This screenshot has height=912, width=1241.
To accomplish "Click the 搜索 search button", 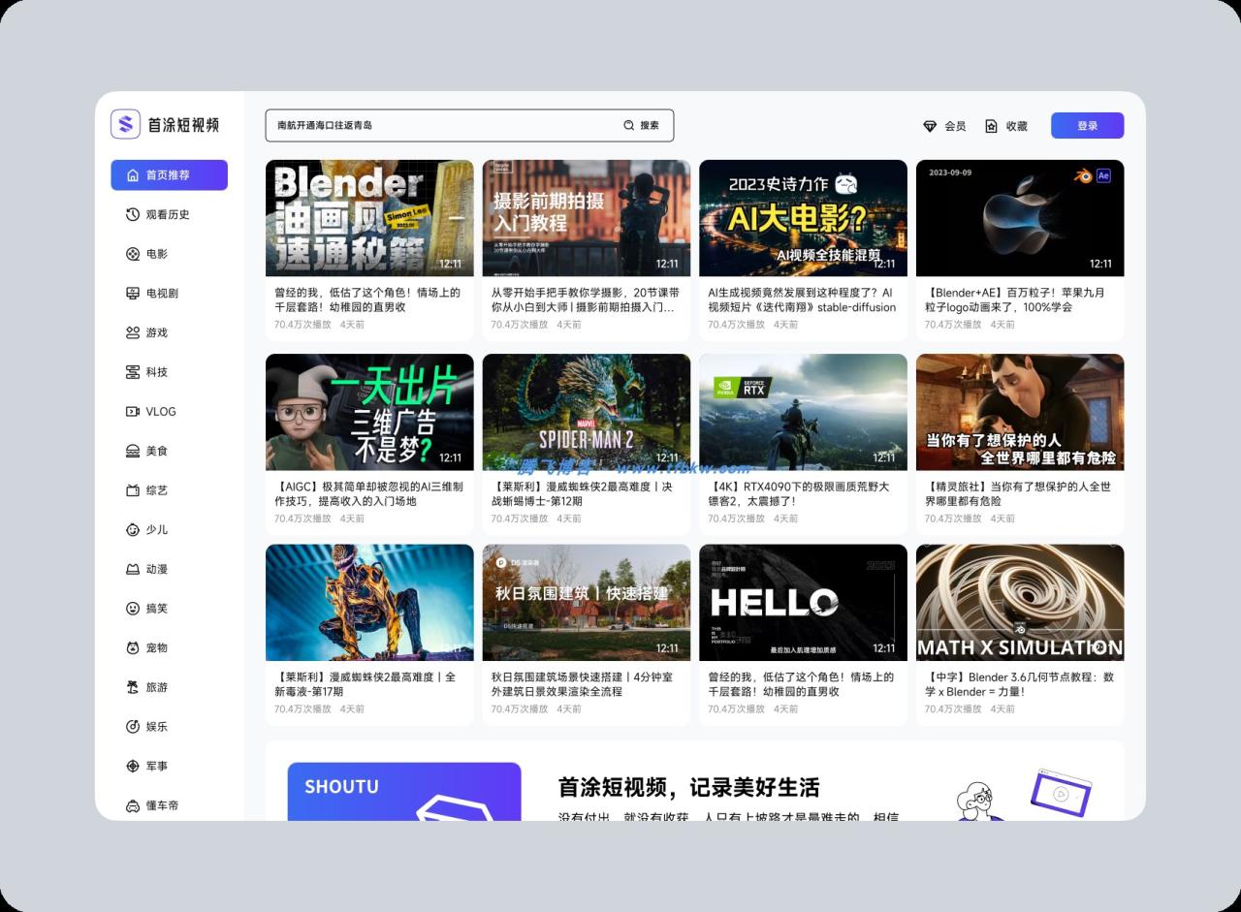I will click(647, 125).
